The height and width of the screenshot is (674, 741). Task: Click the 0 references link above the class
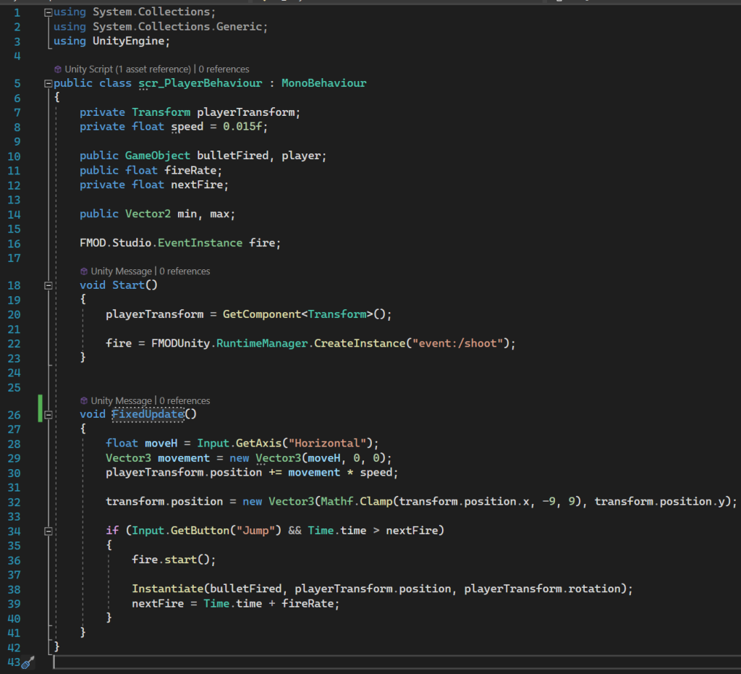pos(224,69)
